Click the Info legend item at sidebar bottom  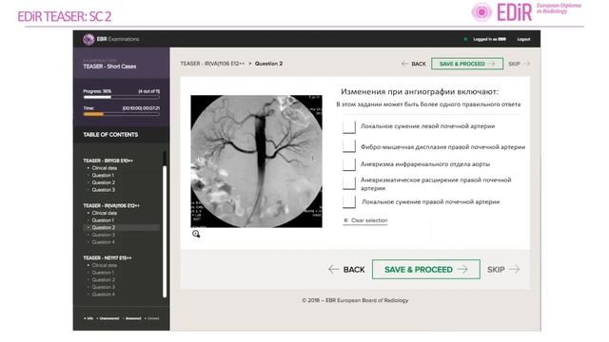click(88, 318)
